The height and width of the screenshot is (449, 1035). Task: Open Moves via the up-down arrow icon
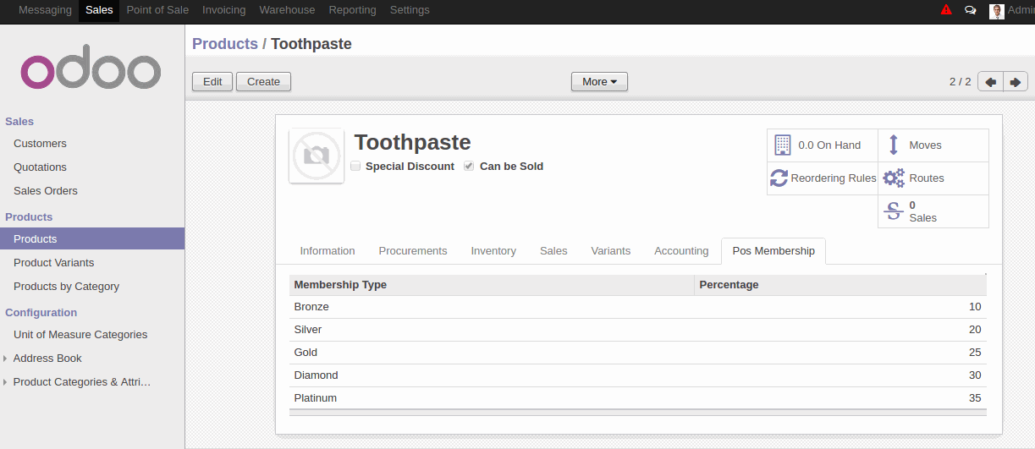[x=893, y=145]
